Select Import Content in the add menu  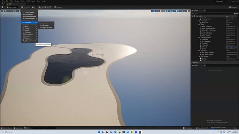pyautogui.click(x=29, y=12)
